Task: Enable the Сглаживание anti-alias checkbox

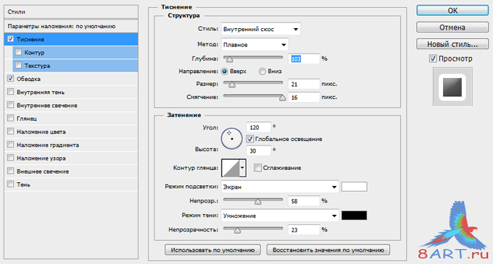Action: point(257,167)
